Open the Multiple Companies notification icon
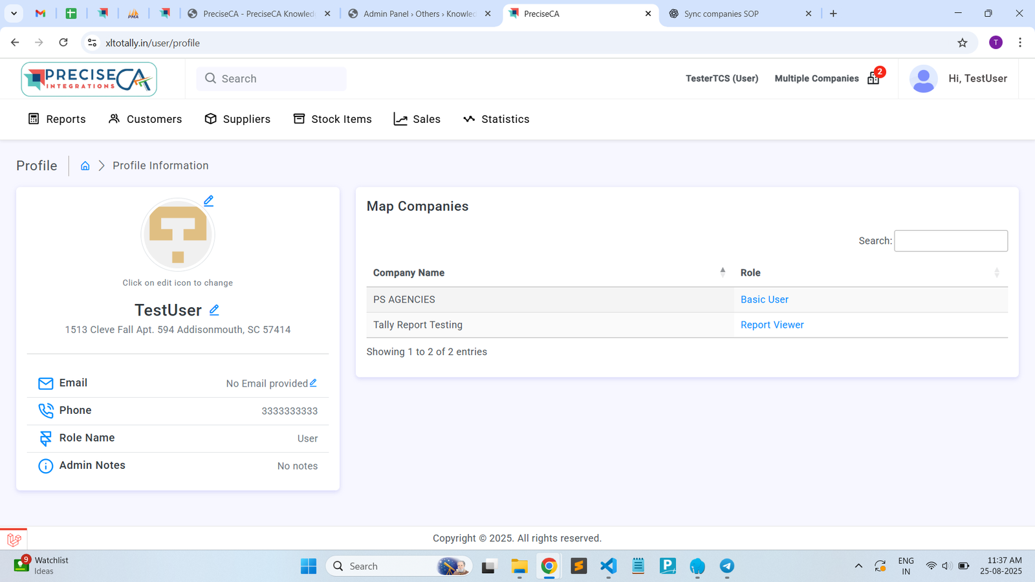This screenshot has height=582, width=1035. click(x=874, y=78)
